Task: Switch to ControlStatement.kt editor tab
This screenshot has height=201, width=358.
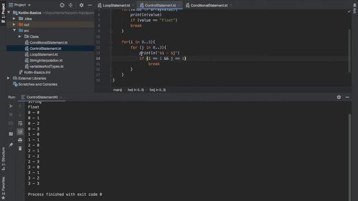Action: point(161,5)
